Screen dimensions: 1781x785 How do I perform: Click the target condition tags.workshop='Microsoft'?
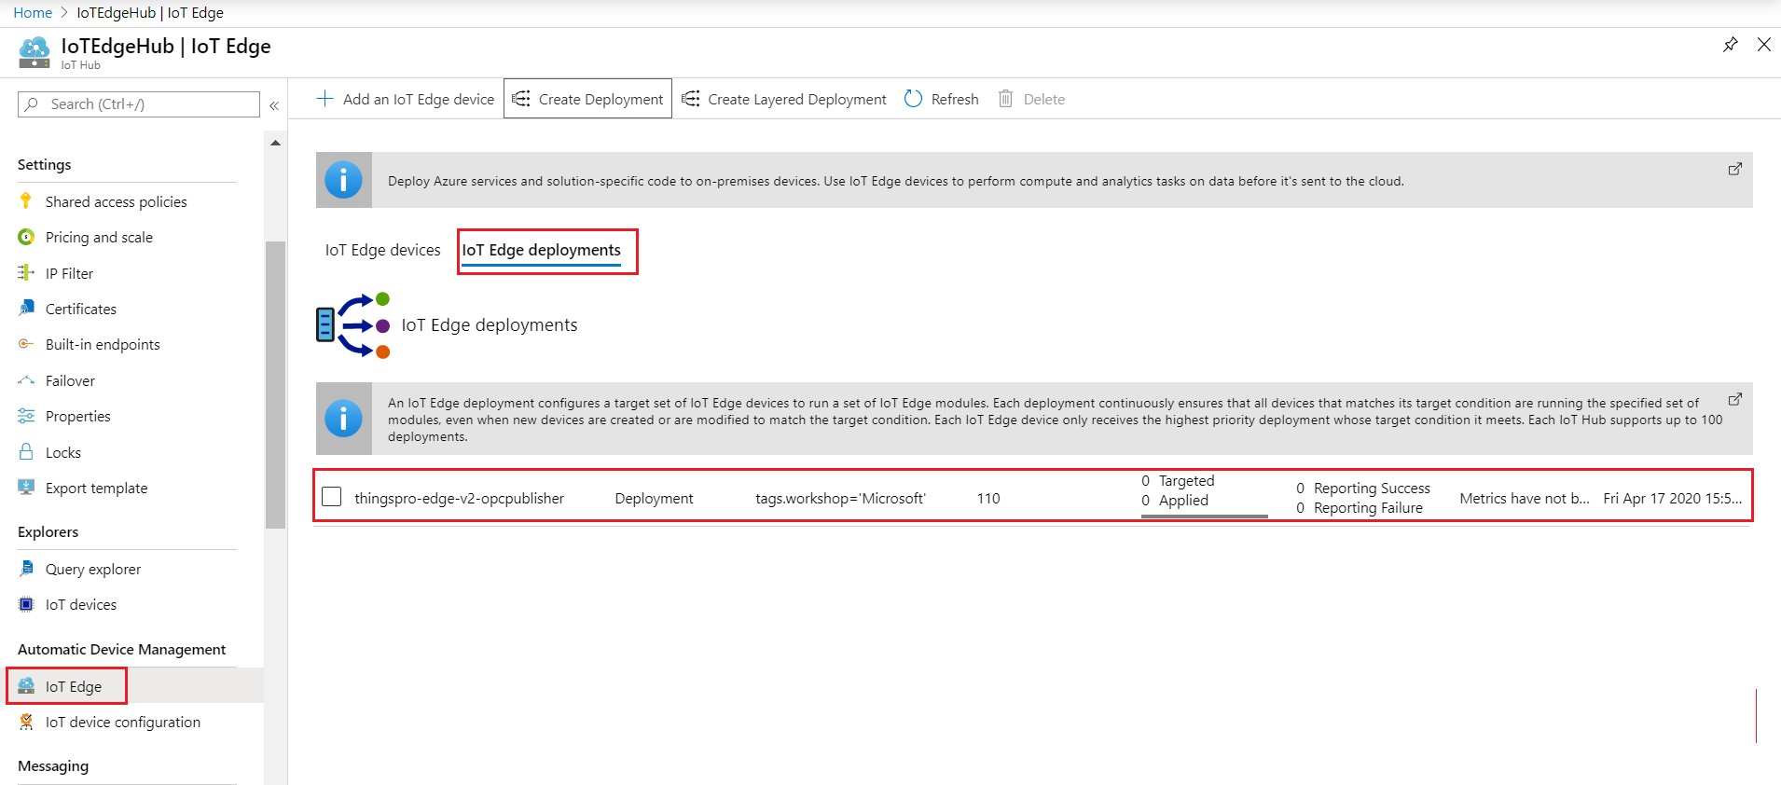[x=840, y=498]
